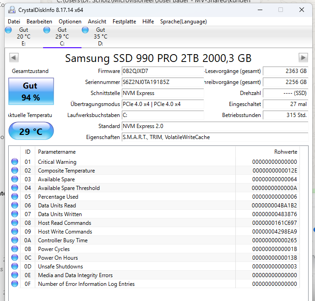315x301 pixels.
Task: Click the Gut 94 % health status button
Action: pyautogui.click(x=31, y=91)
